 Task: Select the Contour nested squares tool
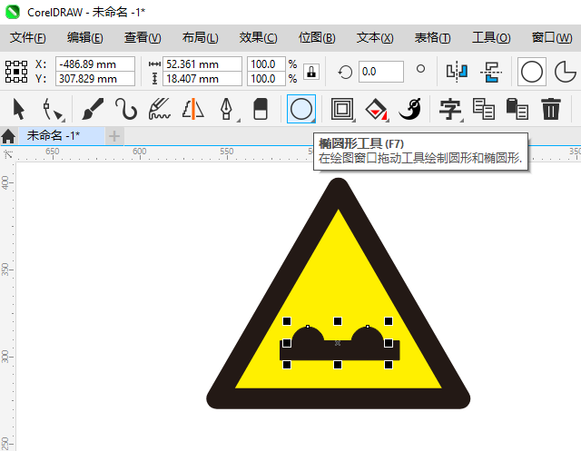341,109
